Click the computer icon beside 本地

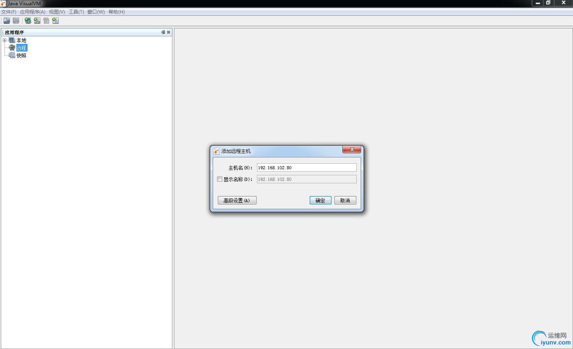pyautogui.click(x=12, y=40)
